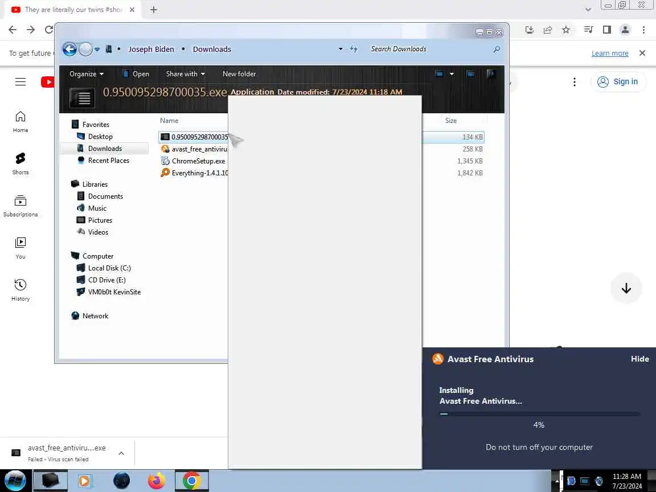Select Libraries in navigation pane

tap(95, 184)
